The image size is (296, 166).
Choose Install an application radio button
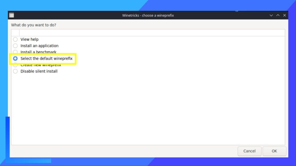(x=15, y=46)
